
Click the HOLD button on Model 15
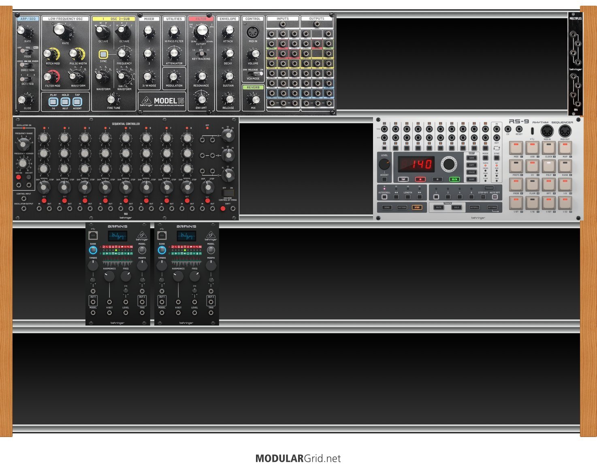click(65, 102)
